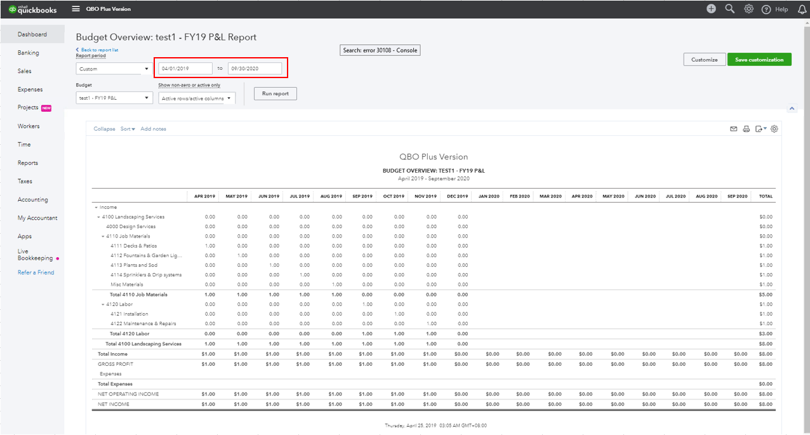The image size is (810, 435).
Task: Open Time in the sidebar
Action: coord(24,145)
